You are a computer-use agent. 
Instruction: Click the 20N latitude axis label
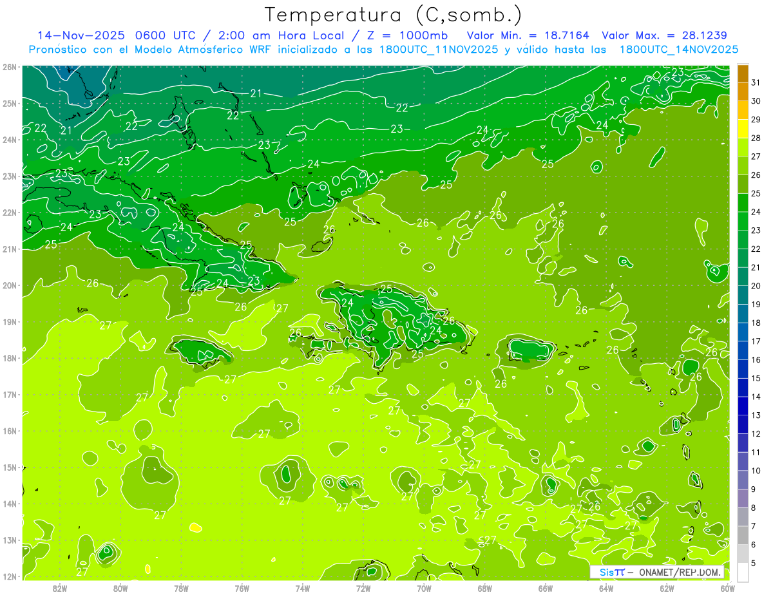(10, 285)
